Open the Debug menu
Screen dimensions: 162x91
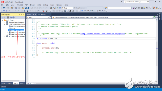point(46,5)
